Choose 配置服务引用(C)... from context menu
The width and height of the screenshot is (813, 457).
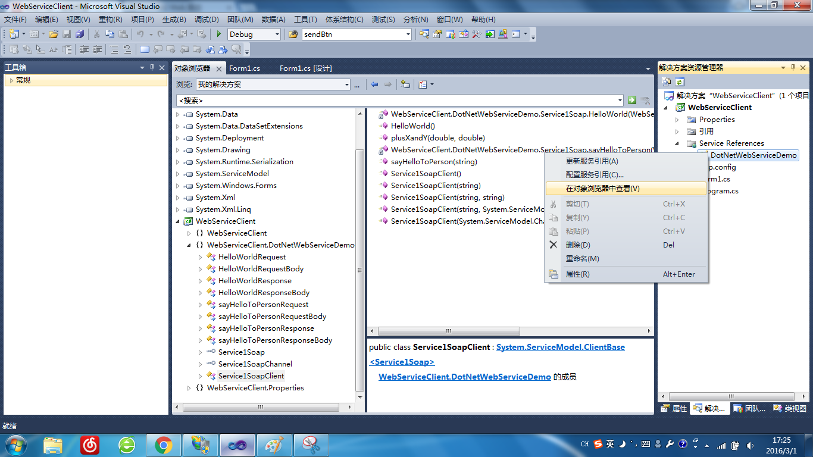coord(626,175)
